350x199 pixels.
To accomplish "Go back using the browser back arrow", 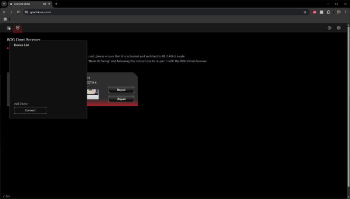I will [4, 12].
